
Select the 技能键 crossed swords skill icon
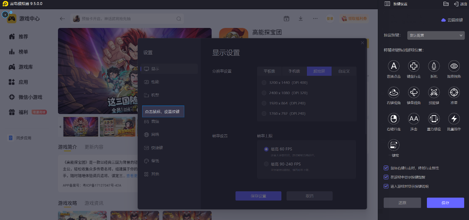[434, 92]
